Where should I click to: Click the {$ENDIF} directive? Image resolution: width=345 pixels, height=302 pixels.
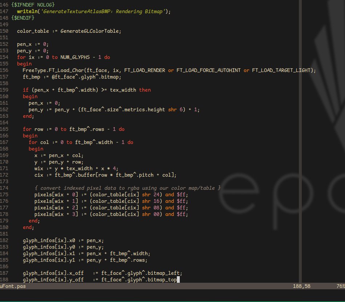[23, 18]
